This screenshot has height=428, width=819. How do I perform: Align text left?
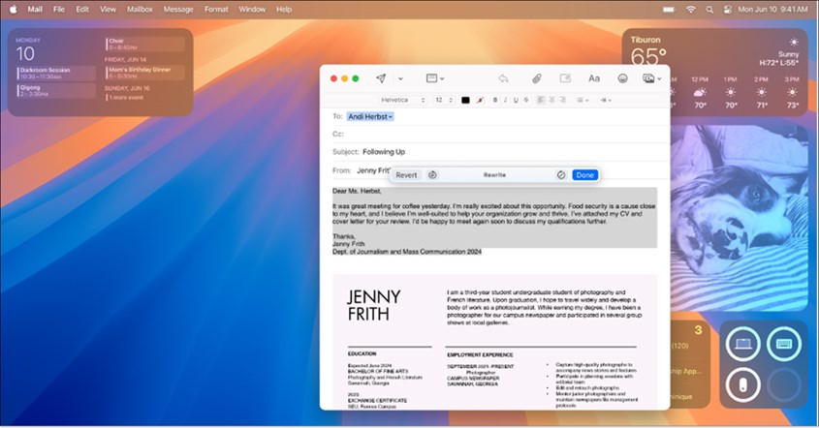(541, 100)
